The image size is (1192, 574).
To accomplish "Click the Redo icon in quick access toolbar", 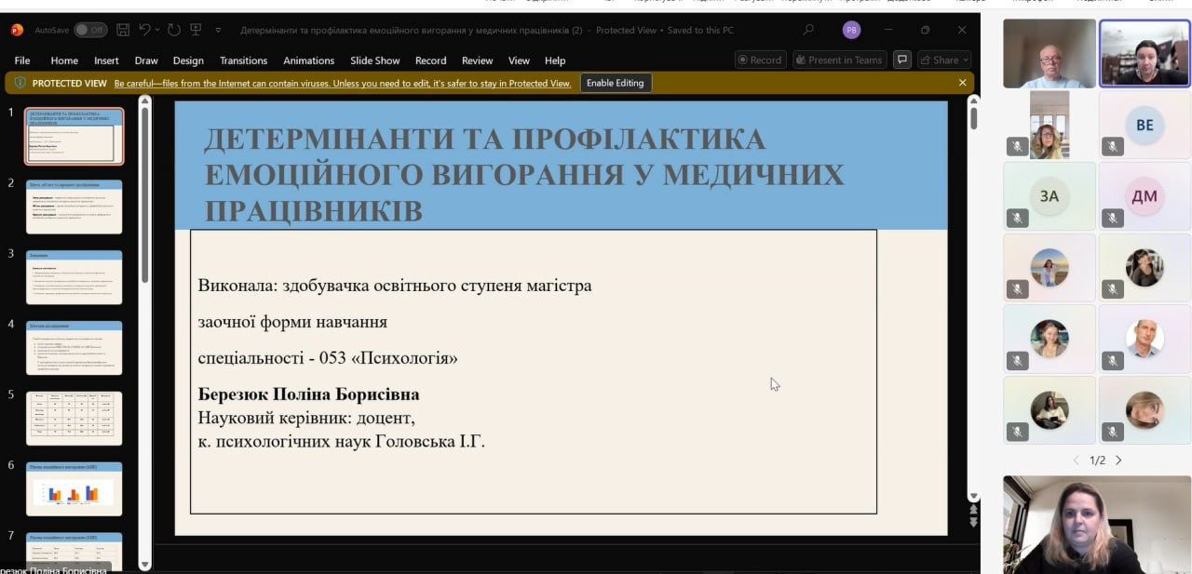I will tap(174, 30).
